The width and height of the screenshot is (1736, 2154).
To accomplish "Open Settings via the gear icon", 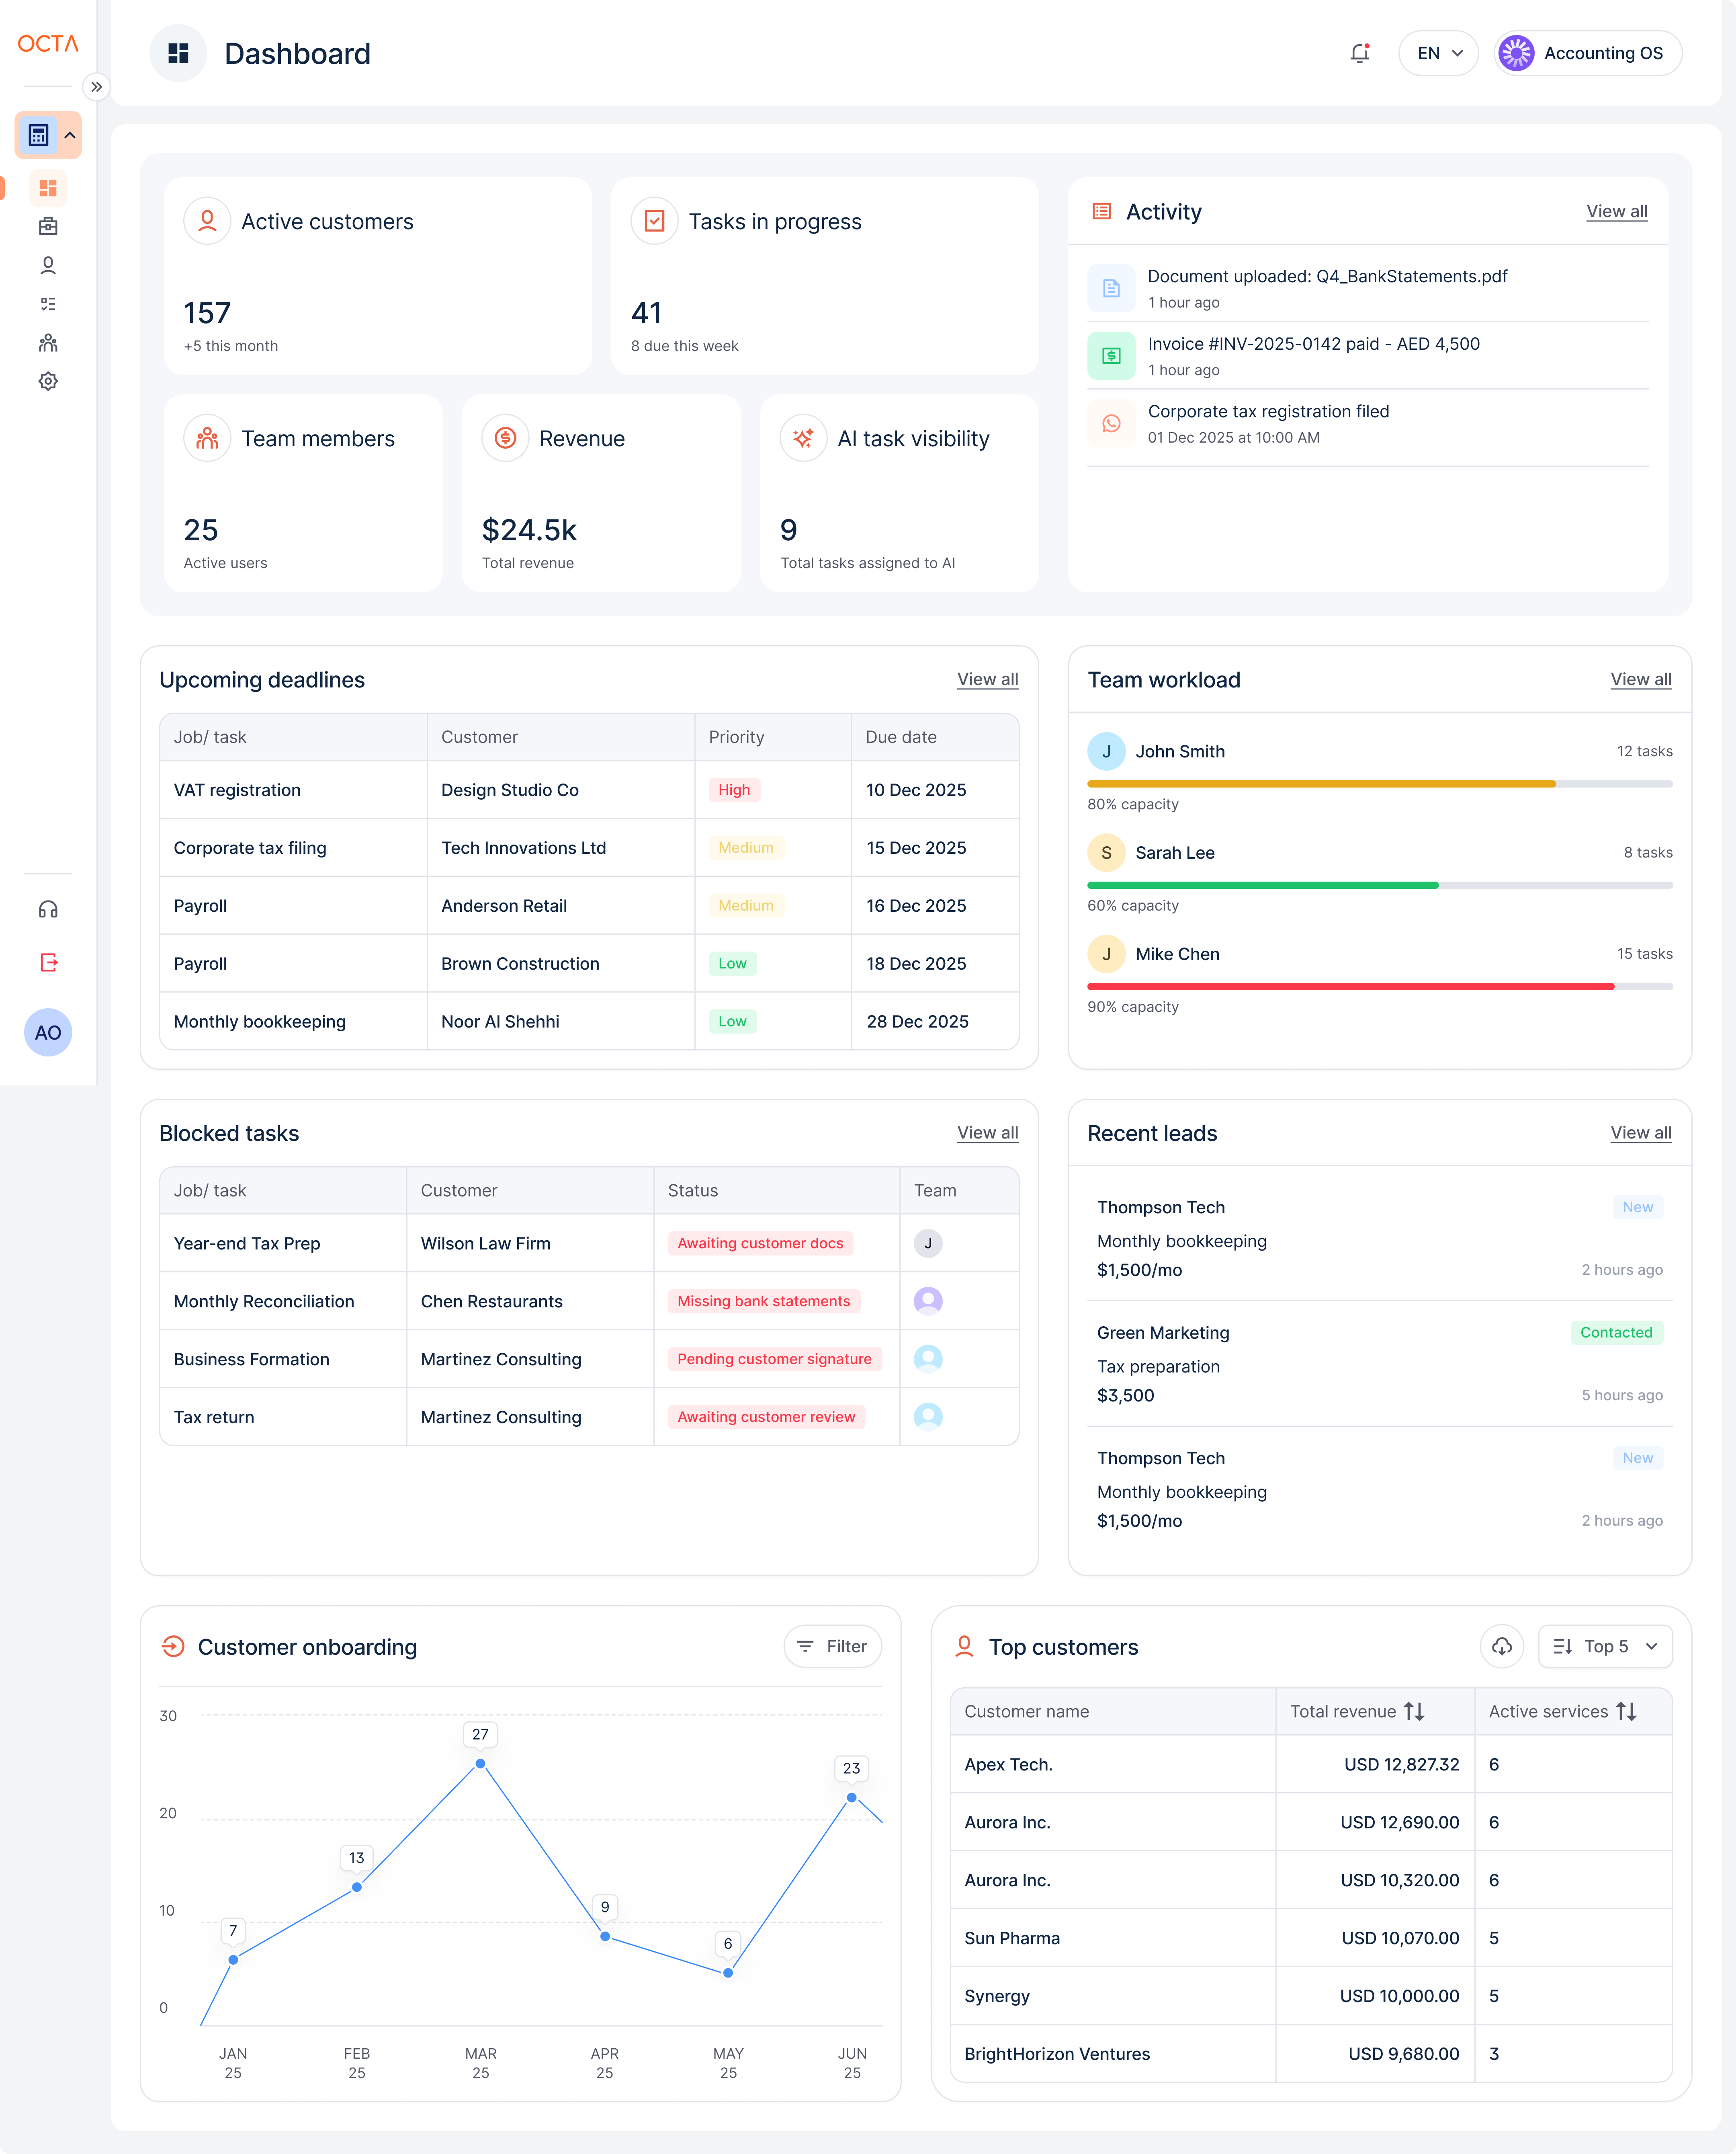I will (48, 381).
